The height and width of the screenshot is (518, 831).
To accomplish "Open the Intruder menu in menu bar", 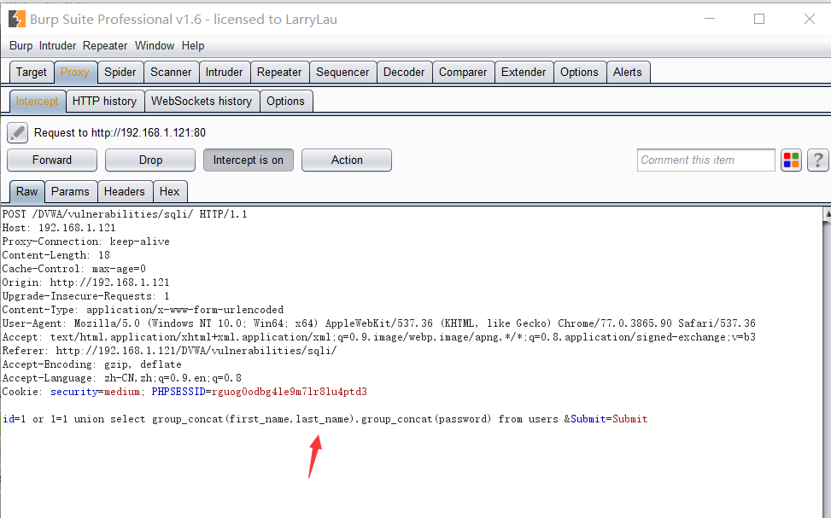I will (57, 45).
